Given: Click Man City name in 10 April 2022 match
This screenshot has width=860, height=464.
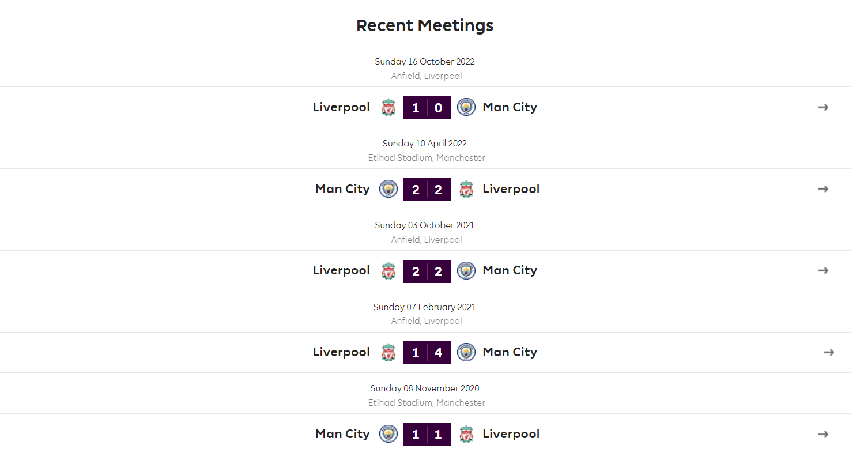Looking at the screenshot, I should 342,189.
